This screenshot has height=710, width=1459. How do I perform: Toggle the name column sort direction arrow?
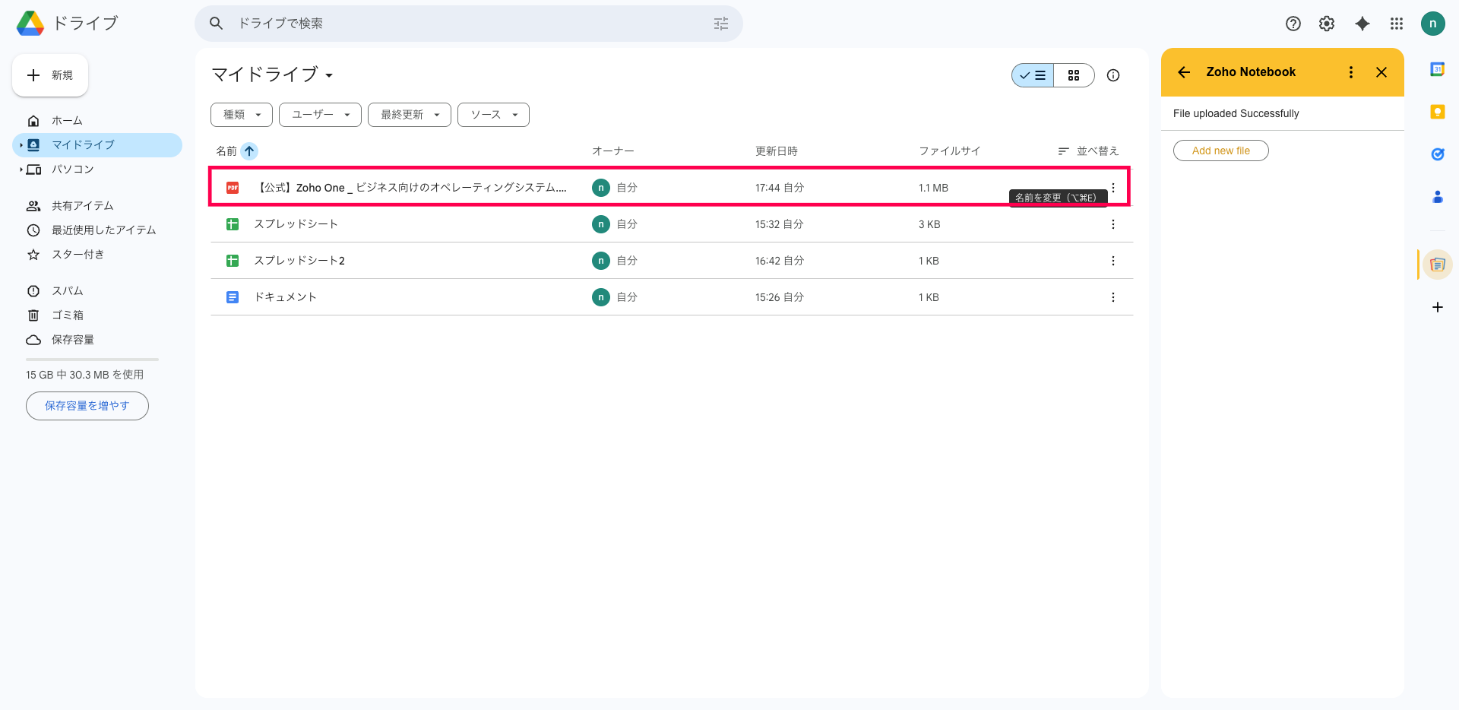pos(249,151)
